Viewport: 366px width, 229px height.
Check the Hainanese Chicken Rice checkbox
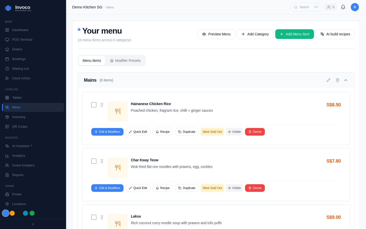pos(94,105)
